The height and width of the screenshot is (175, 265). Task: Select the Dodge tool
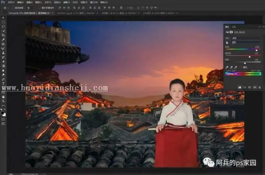tap(3, 75)
